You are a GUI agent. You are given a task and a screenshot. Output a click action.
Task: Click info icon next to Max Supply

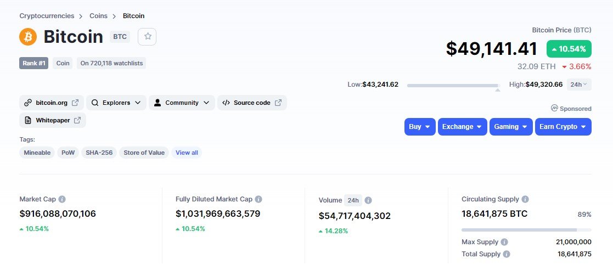pos(504,242)
